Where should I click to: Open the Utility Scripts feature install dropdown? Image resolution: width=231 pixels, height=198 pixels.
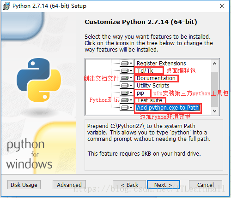pos(127,85)
